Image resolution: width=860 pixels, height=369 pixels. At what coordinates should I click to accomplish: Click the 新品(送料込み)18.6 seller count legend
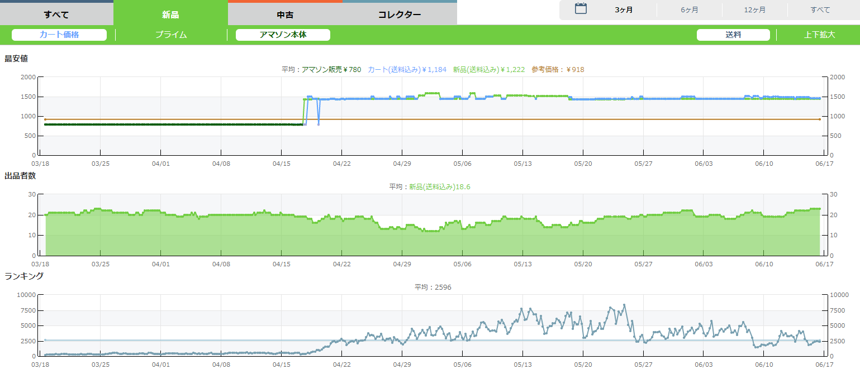439,187
